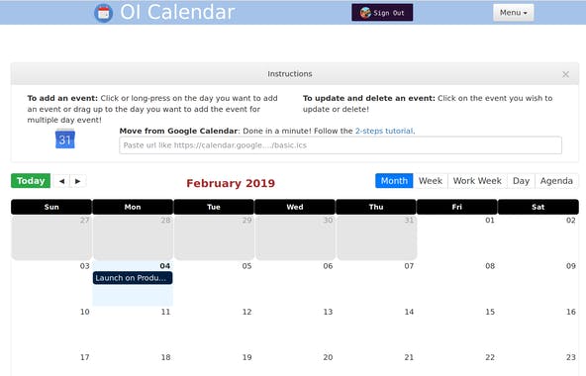The width and height of the screenshot is (586, 376).
Task: Add event on day 10
Action: tap(51, 329)
